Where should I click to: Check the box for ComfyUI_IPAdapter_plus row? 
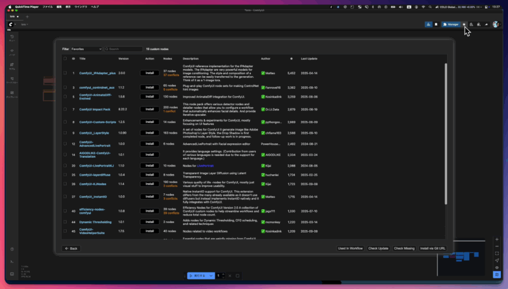65,73
